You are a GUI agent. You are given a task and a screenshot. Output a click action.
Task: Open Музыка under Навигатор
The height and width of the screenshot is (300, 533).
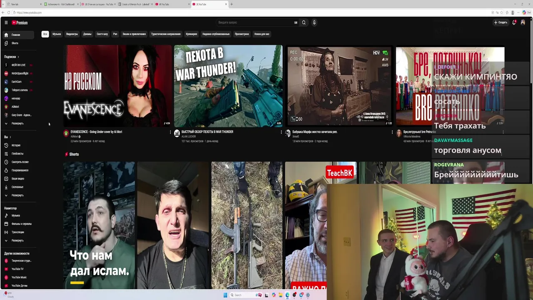pos(18,215)
